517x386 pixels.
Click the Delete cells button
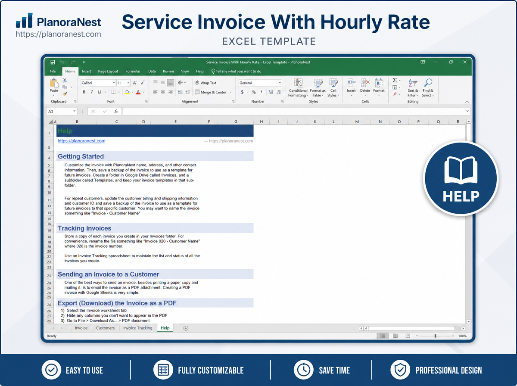(x=365, y=86)
